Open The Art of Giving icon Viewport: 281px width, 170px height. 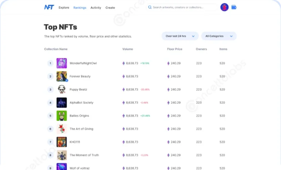62,129
